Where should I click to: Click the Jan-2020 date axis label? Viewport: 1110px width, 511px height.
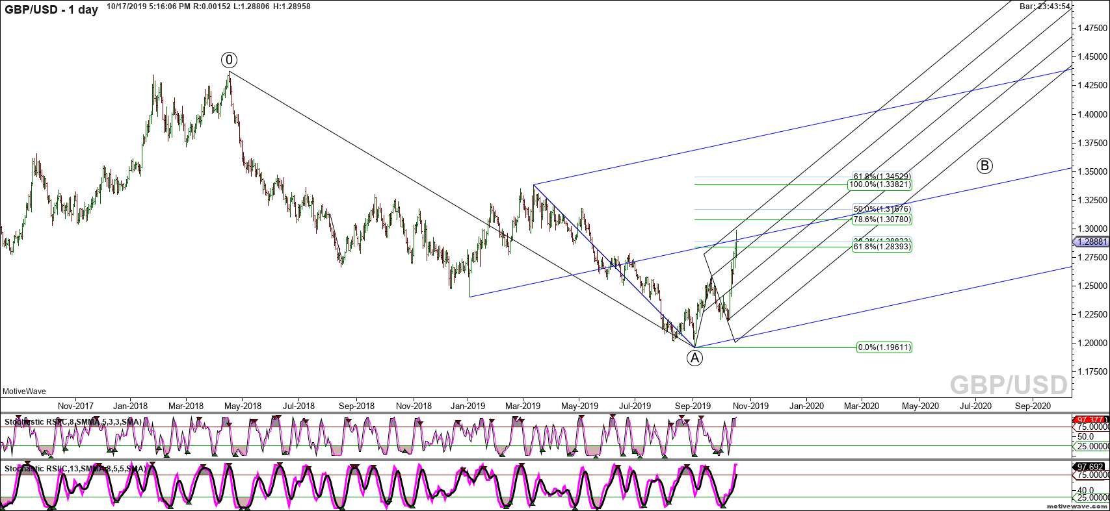coord(807,406)
